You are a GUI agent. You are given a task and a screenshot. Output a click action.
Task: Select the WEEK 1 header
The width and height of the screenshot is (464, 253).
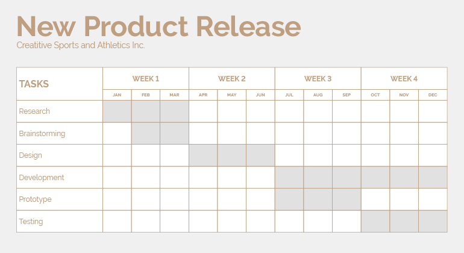coord(146,79)
